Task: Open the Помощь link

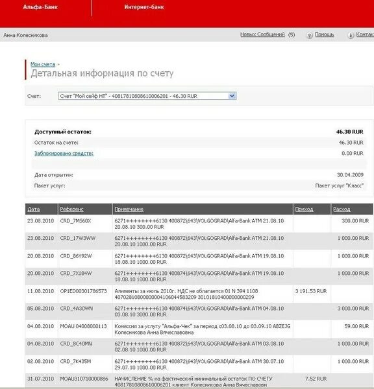Action: (x=324, y=34)
